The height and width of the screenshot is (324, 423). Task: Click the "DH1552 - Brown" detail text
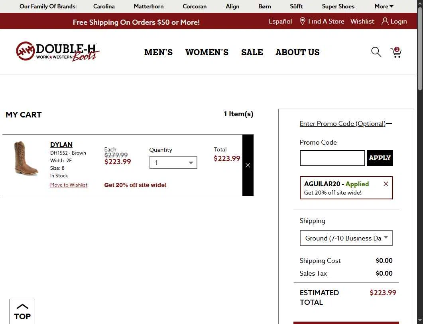68,153
